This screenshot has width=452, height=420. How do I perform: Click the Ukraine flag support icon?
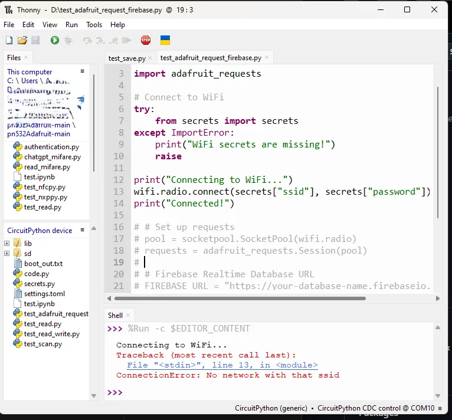(x=165, y=40)
